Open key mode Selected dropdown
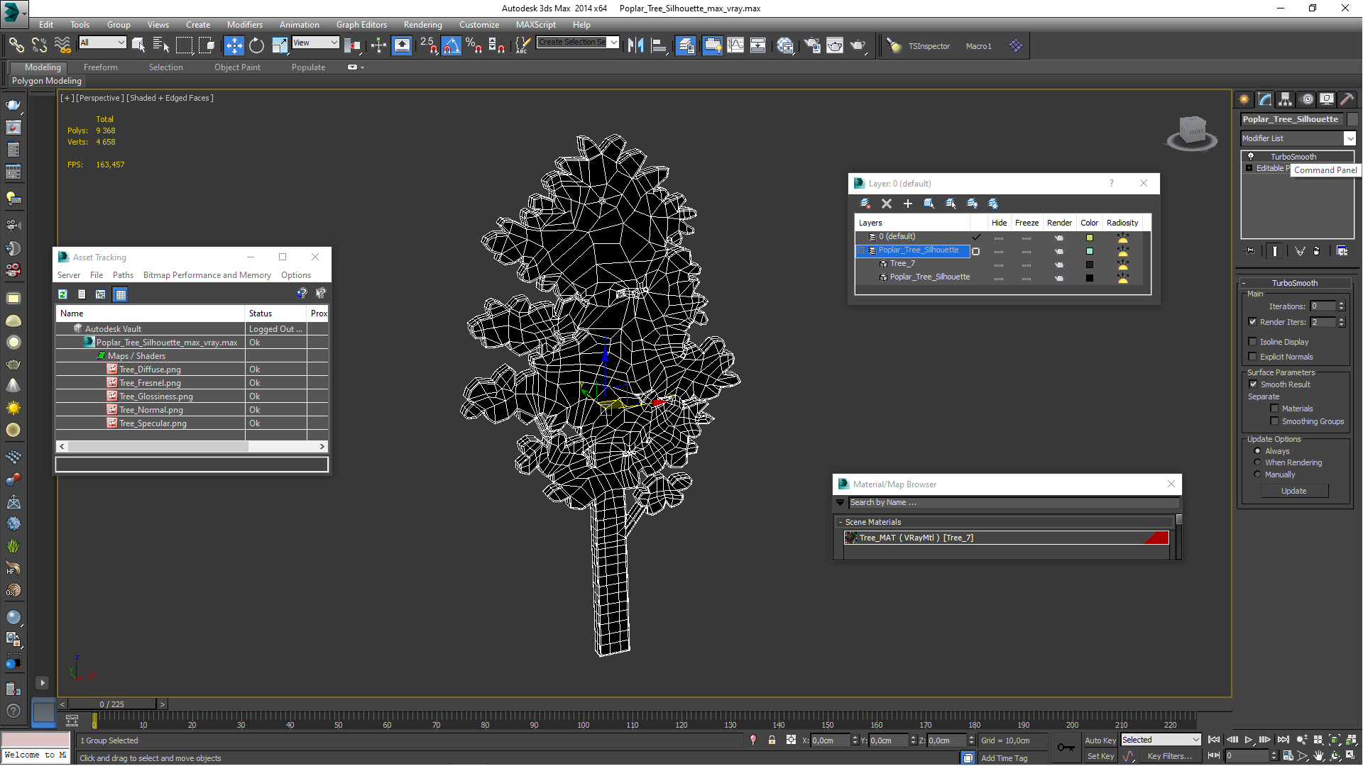 coord(1161,740)
